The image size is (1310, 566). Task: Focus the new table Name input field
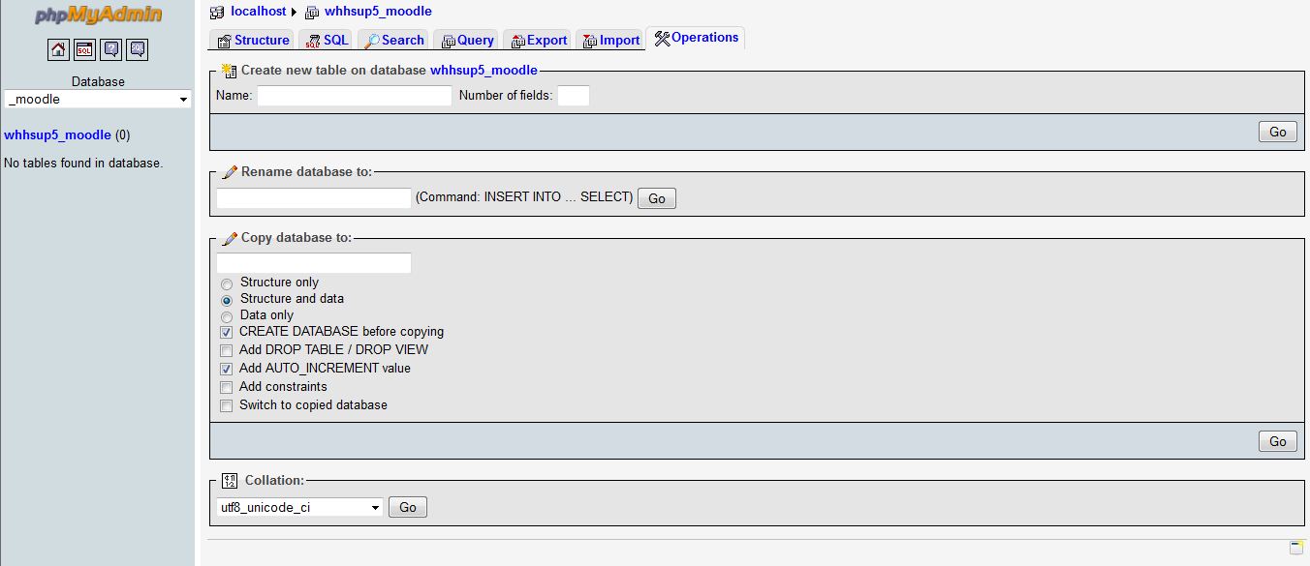point(354,96)
